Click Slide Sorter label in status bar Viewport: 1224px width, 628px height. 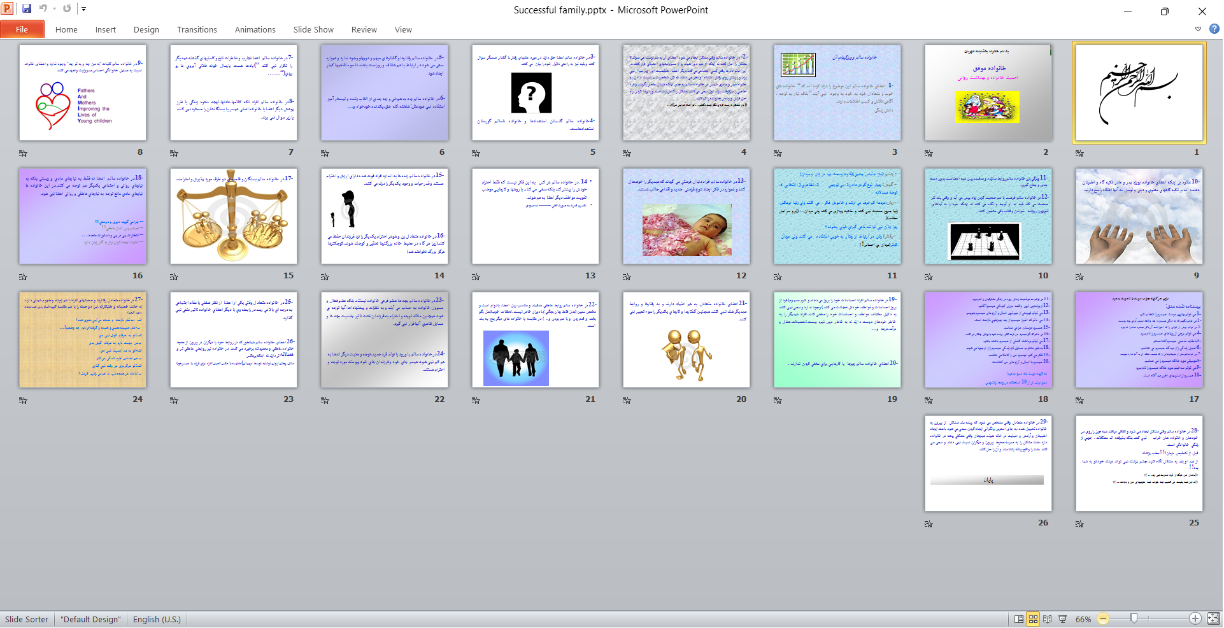[27, 619]
